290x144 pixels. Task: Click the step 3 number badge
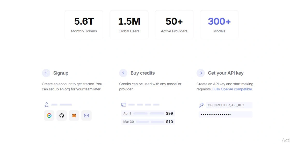[x=200, y=73]
